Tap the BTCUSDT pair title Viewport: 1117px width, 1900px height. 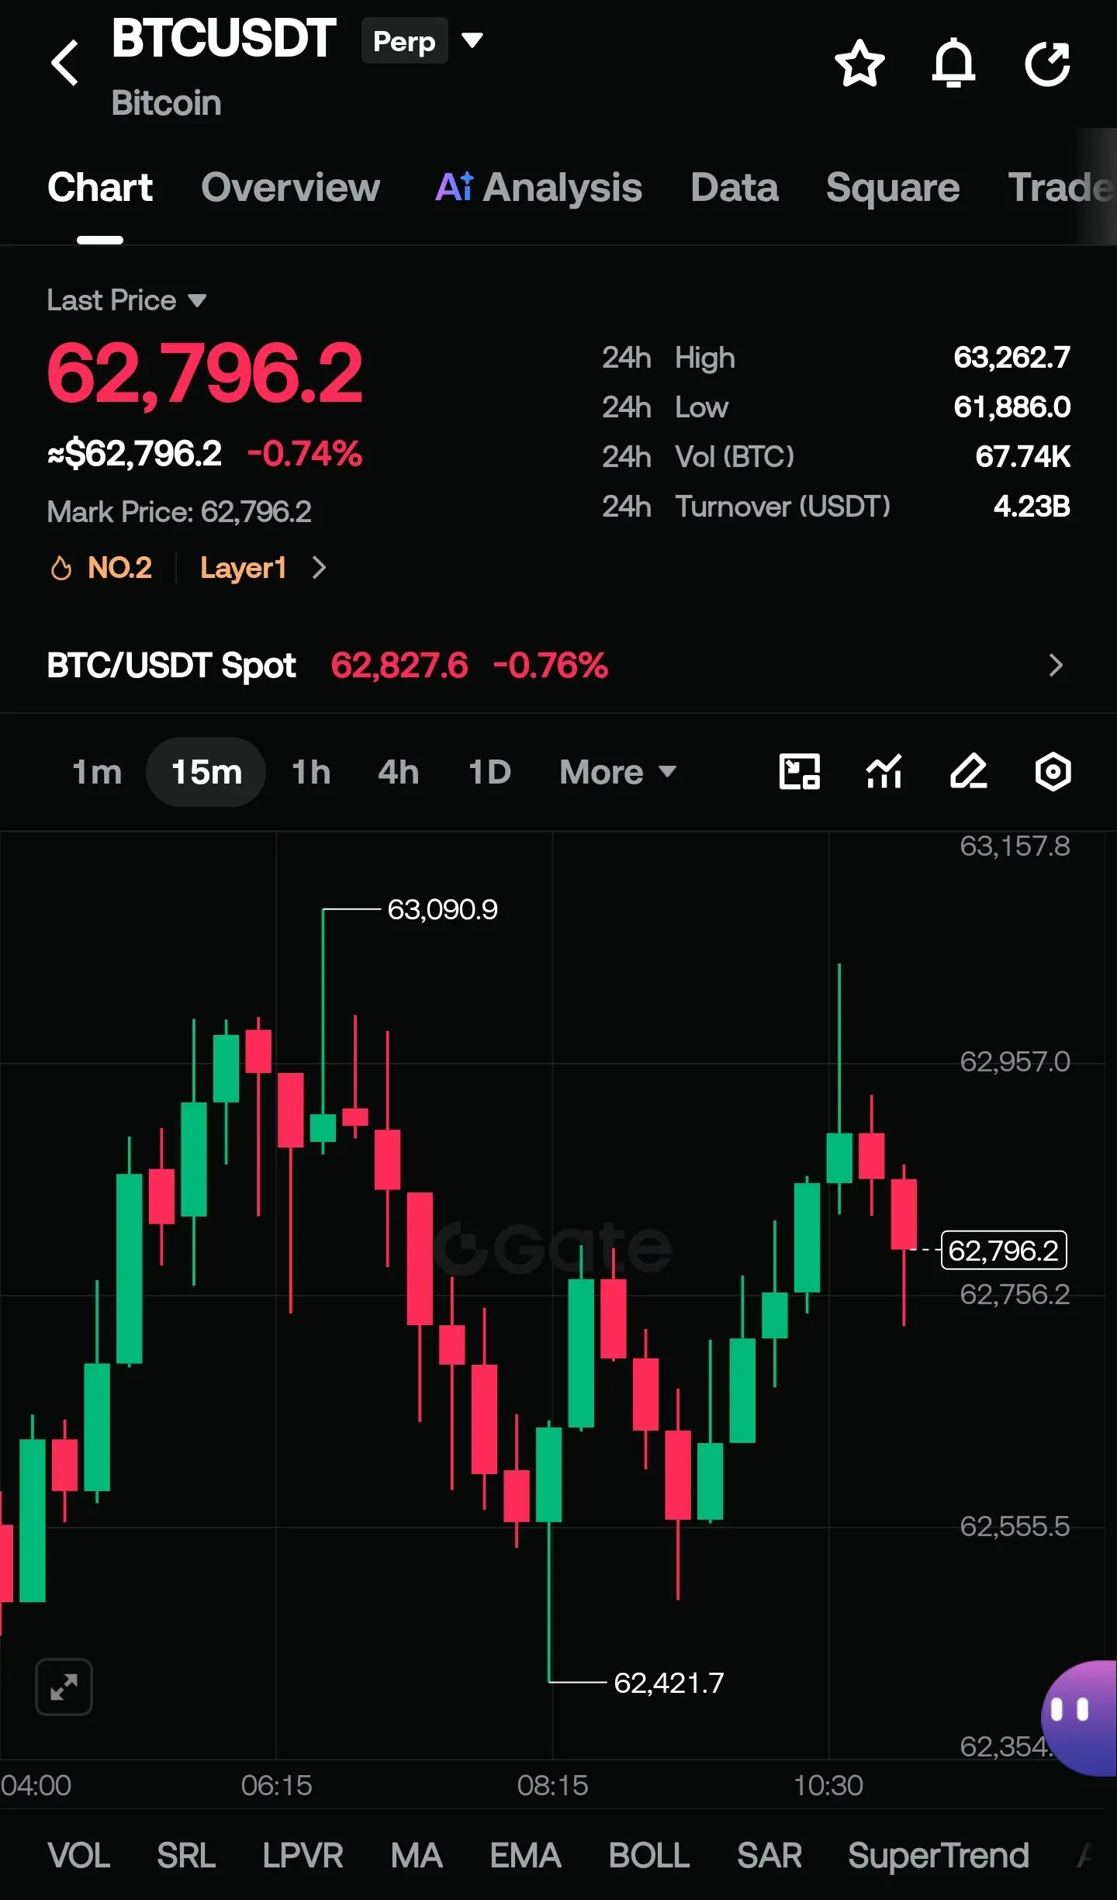(223, 38)
